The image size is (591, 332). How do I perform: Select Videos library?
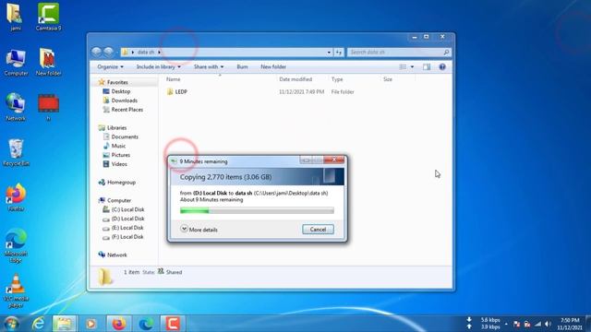click(119, 164)
